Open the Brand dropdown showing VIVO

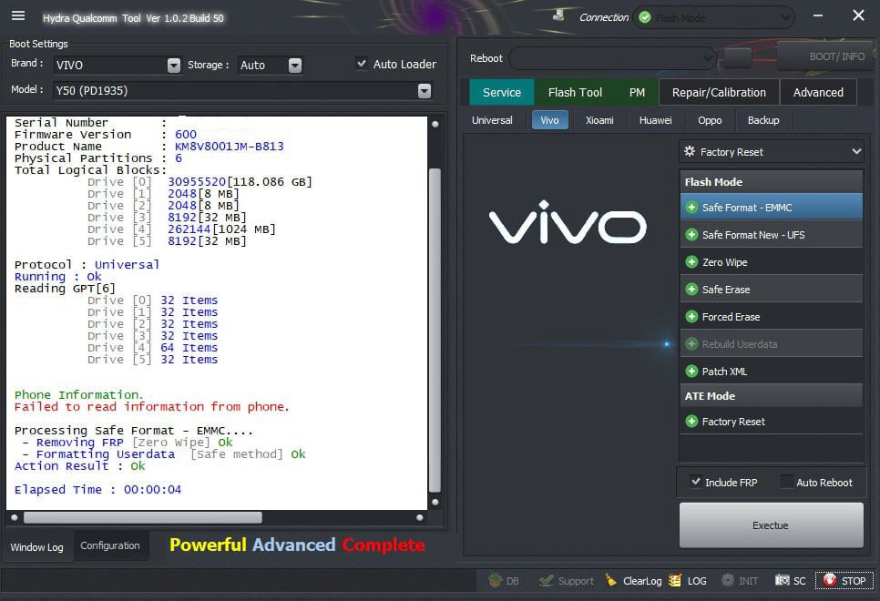118,65
